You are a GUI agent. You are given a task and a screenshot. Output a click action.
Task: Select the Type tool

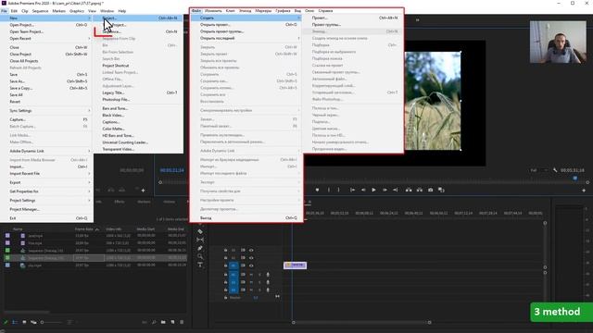pos(200,265)
